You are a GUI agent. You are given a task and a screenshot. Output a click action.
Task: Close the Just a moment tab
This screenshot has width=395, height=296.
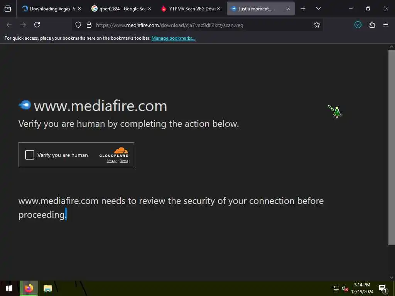point(288,8)
